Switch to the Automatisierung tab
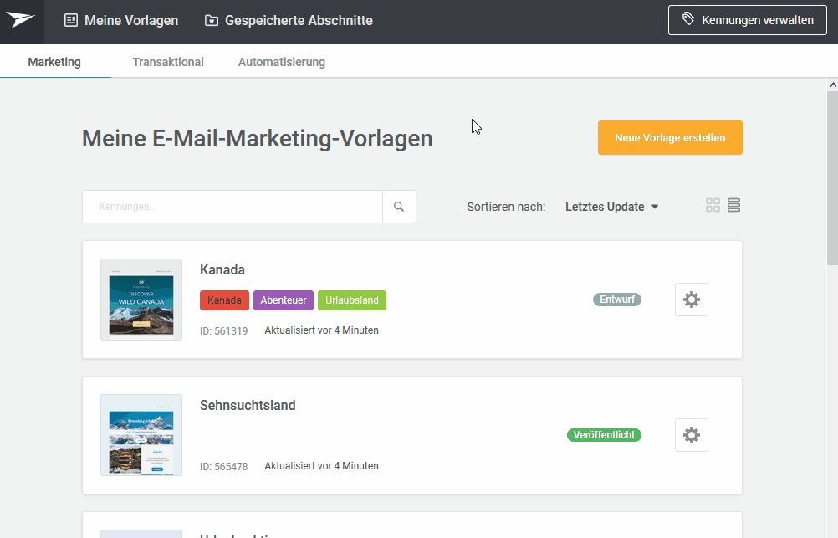Image resolution: width=838 pixels, height=538 pixels. 282,62
